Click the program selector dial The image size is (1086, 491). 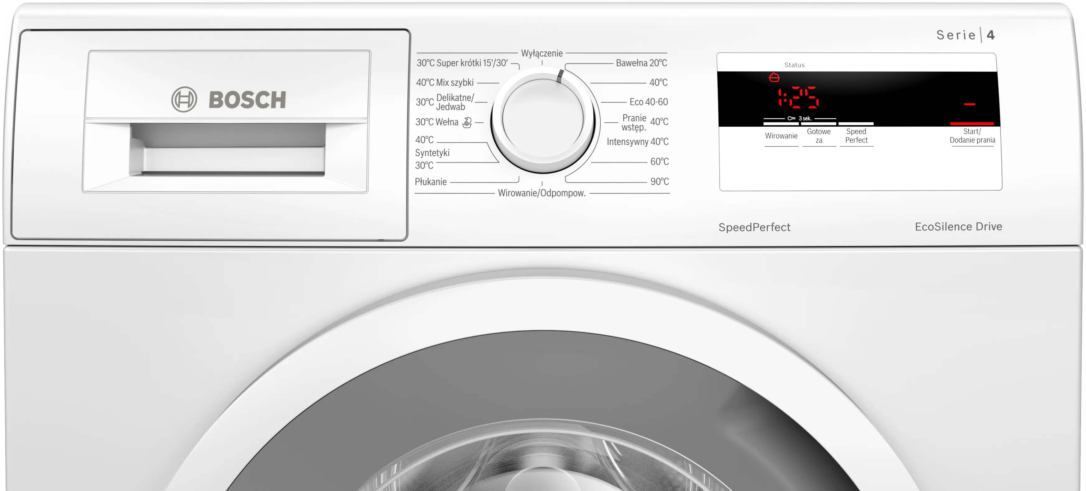tap(543, 120)
